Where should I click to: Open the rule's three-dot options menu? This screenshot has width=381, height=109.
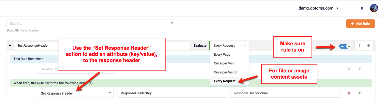[x=359, y=46]
